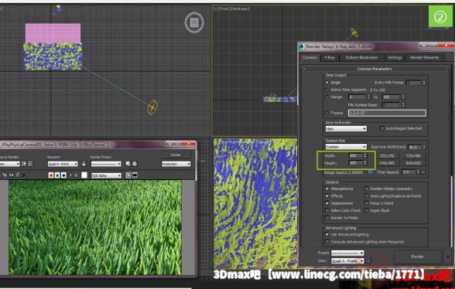Open Production dropdown in frame window

[176, 164]
